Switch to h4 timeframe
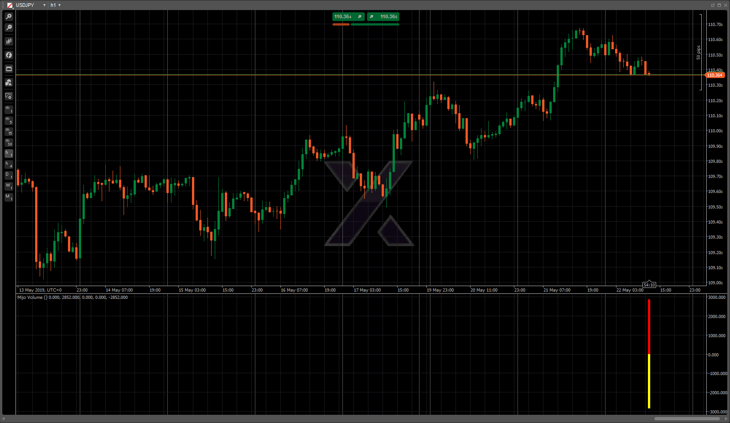Viewport: 730px width, 423px height. (x=9, y=164)
